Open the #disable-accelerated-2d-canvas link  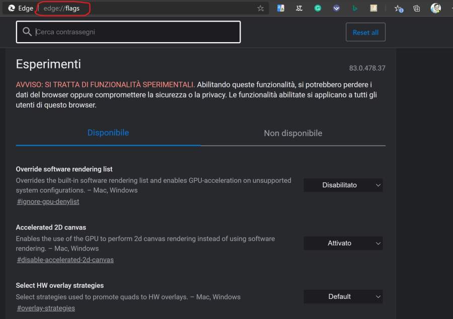pos(65,260)
